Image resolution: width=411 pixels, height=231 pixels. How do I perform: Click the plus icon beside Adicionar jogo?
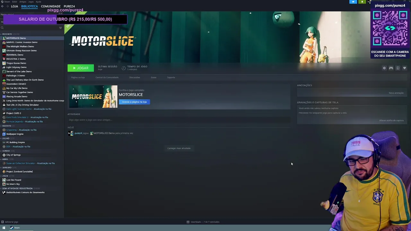(x=2, y=222)
